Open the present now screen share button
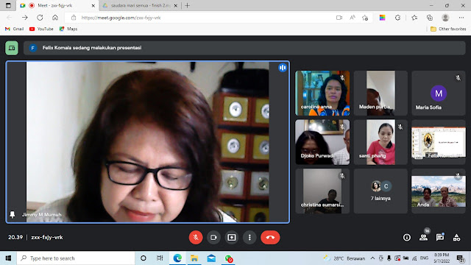This screenshot has width=471, height=265. click(232, 237)
